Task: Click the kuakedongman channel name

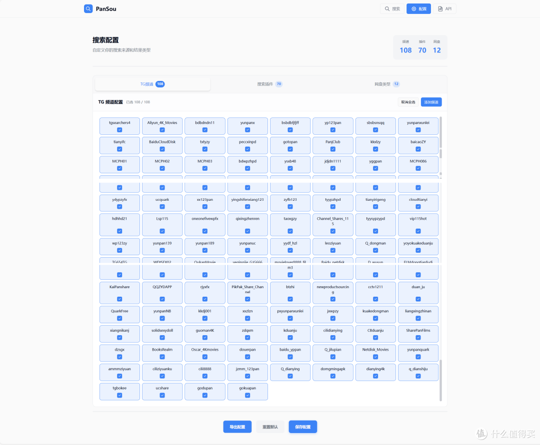Action: (x=375, y=311)
